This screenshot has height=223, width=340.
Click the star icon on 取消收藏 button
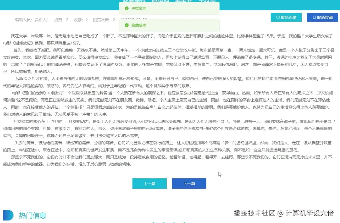[x=314, y=17]
